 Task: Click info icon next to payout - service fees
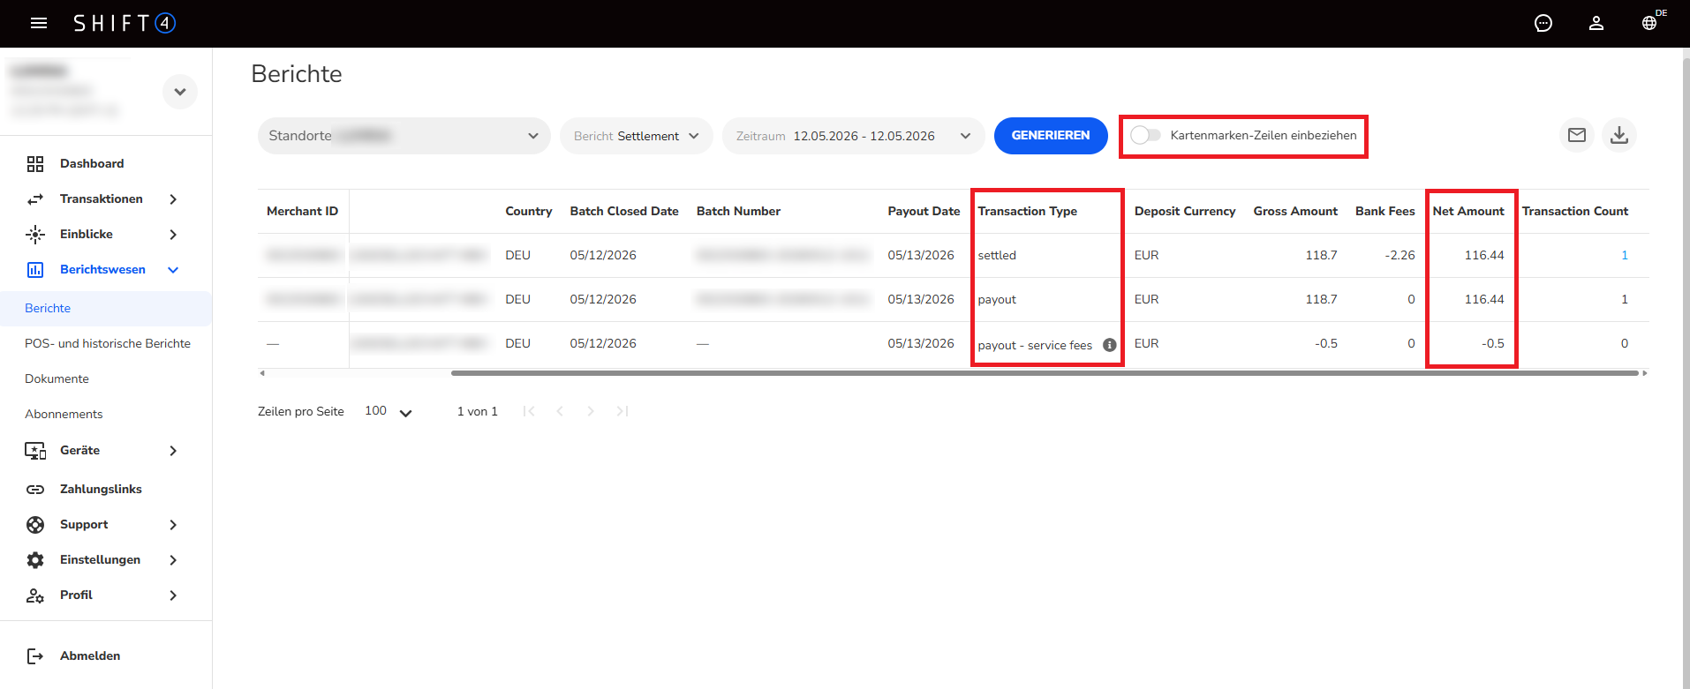tap(1110, 345)
